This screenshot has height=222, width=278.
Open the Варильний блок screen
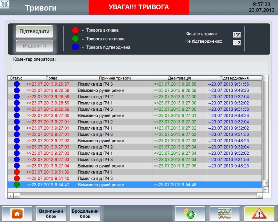[51, 214]
